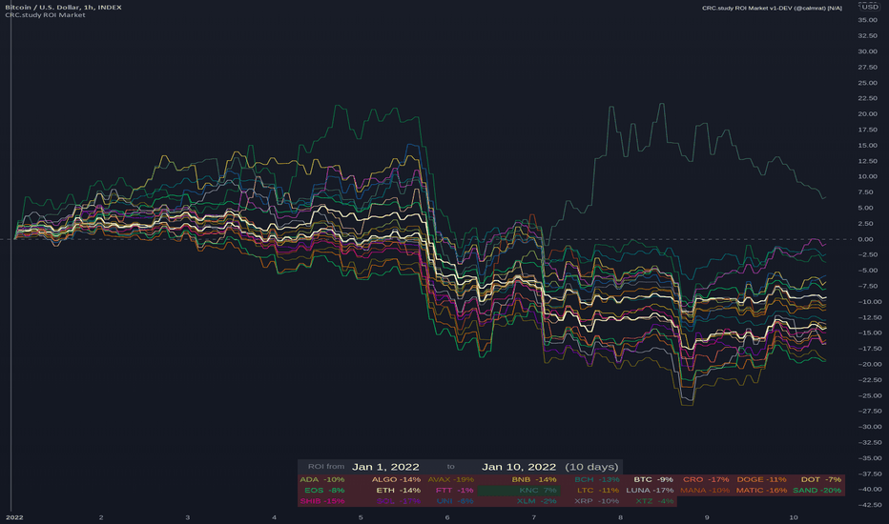Click the DOGE -11% cell
Viewport: 889px width, 524px height.
(761, 480)
